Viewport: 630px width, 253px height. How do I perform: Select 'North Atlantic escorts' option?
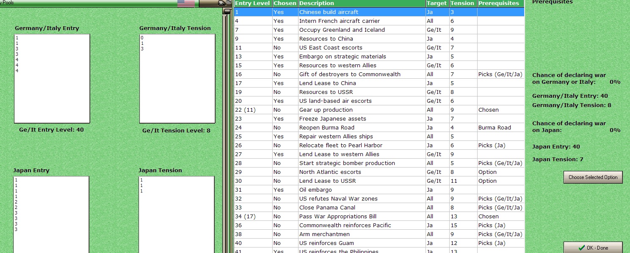tap(379, 172)
